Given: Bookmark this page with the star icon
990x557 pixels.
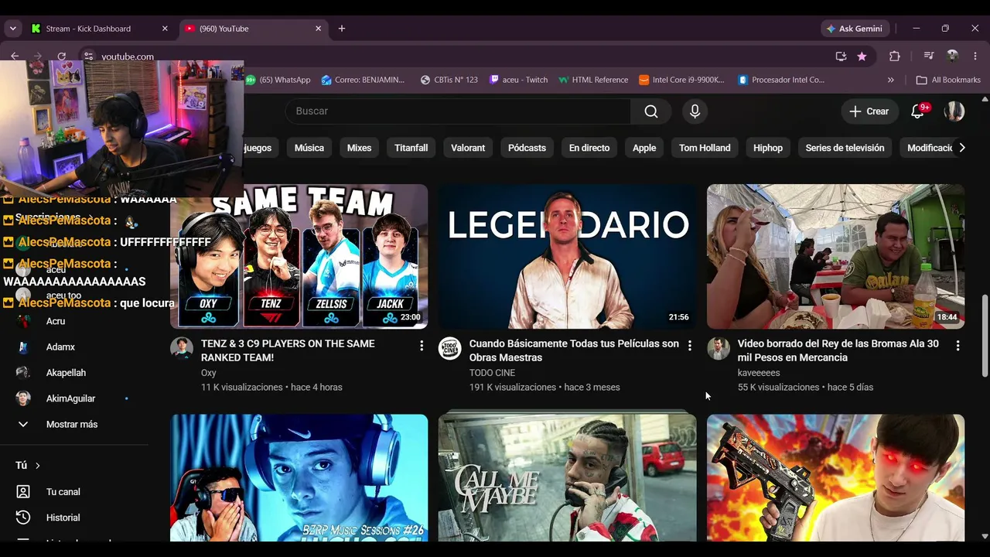Looking at the screenshot, I should [x=862, y=56].
